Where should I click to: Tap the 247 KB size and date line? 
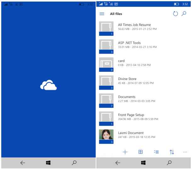pos(137,137)
